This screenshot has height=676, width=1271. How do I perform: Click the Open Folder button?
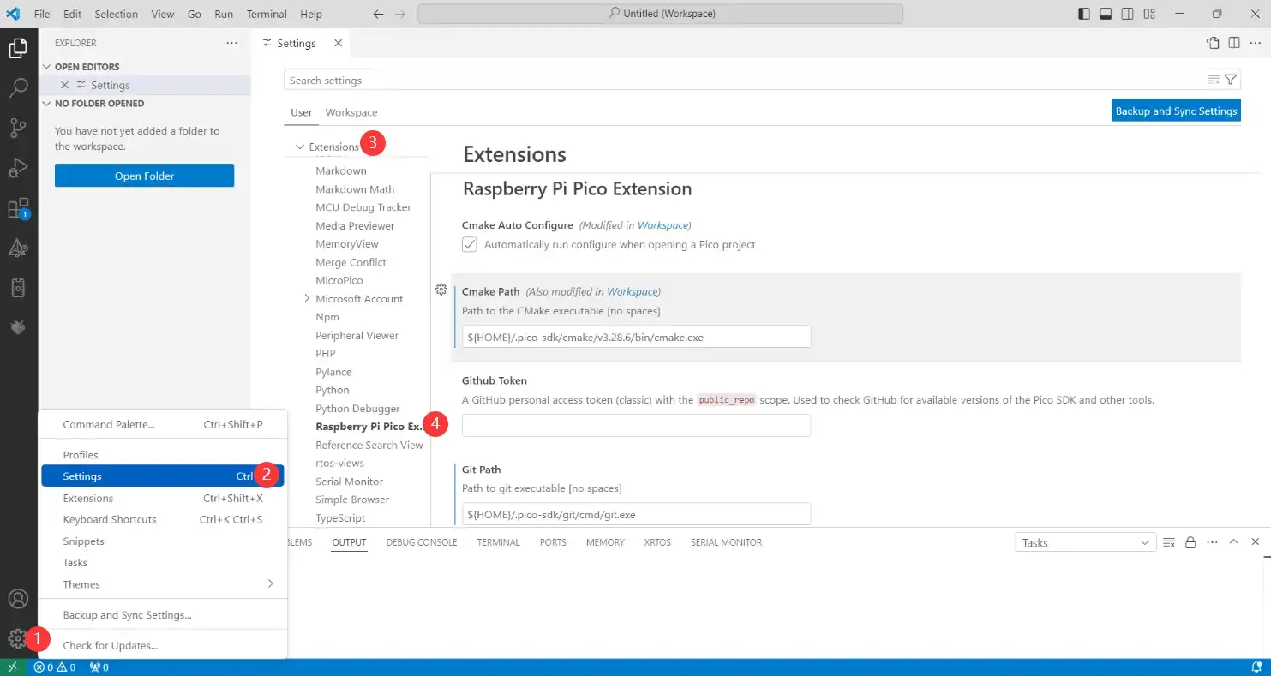[x=144, y=176]
